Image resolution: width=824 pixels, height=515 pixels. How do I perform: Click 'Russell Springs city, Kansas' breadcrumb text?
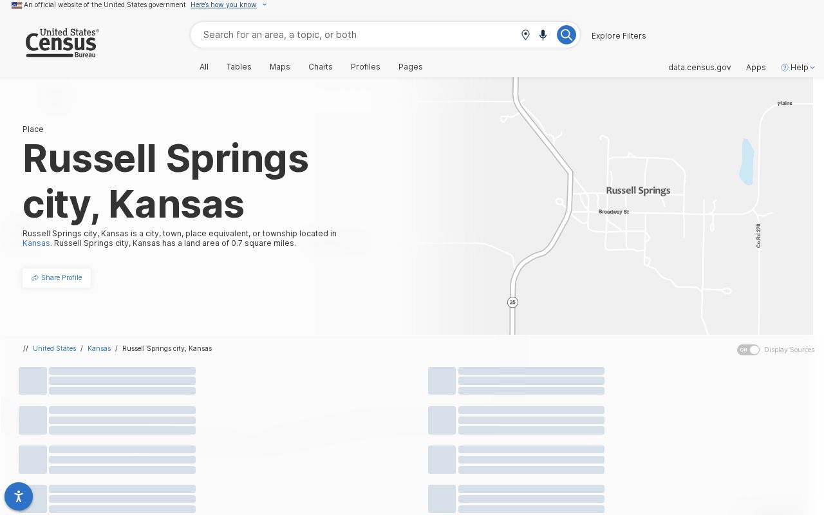click(167, 348)
